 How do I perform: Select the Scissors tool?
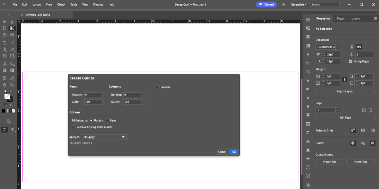click(x=5, y=64)
